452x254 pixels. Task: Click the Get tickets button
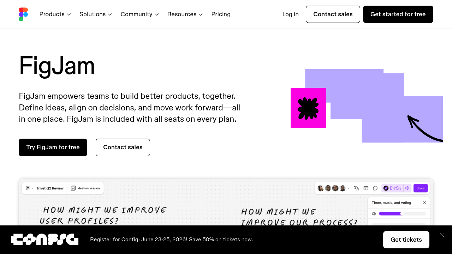click(406, 240)
